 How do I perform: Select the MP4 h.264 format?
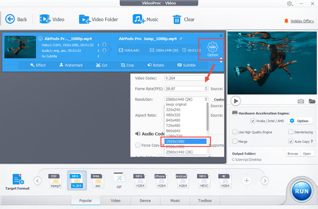coord(77,180)
